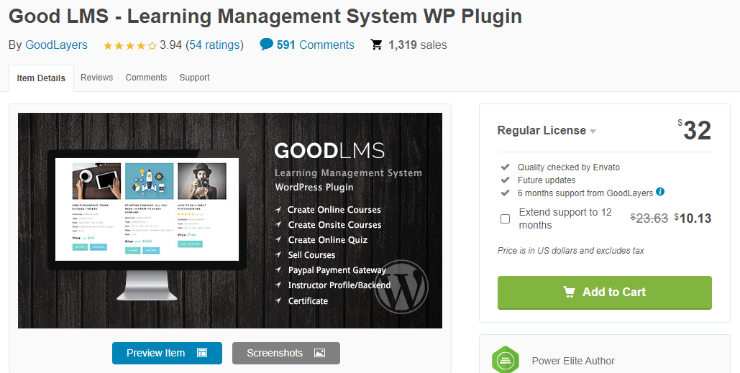This screenshot has width=740, height=373.
Task: Click the cart icon in Add to Cart
Action: pos(569,292)
